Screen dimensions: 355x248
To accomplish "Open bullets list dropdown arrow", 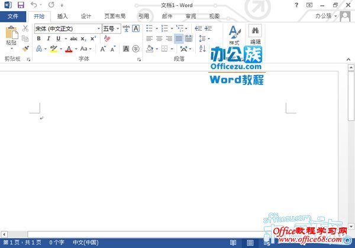I will [157, 29].
